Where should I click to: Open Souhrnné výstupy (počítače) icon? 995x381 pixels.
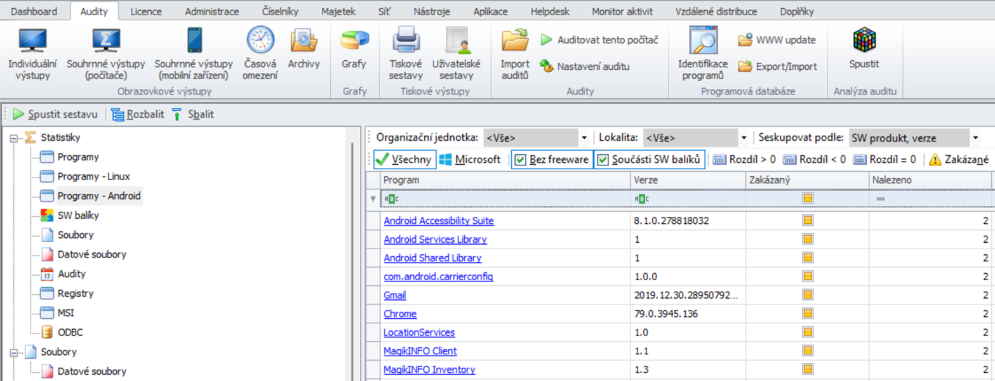pos(105,40)
